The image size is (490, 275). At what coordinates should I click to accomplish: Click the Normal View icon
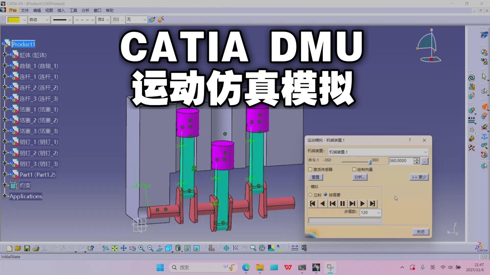160,248
